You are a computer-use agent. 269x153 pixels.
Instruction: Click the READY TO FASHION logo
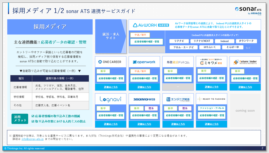coord(211,99)
